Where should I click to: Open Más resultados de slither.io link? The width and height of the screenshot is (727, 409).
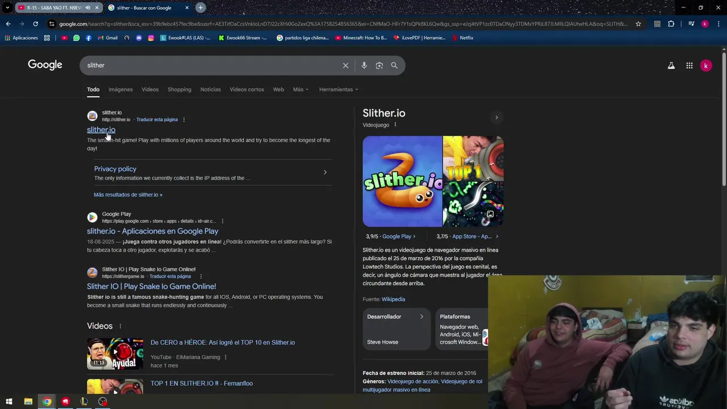click(x=128, y=195)
